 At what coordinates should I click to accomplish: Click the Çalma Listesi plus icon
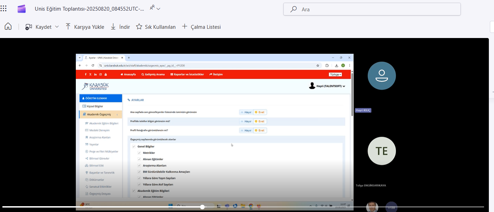click(x=185, y=27)
